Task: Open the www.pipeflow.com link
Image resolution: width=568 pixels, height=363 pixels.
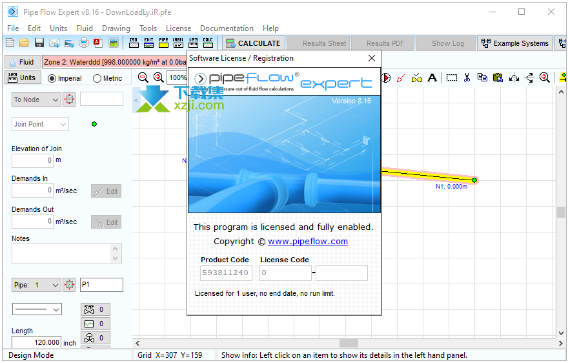Action: coord(308,241)
